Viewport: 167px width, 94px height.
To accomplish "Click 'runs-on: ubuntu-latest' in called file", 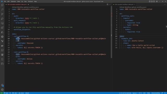I will click(x=133, y=41).
